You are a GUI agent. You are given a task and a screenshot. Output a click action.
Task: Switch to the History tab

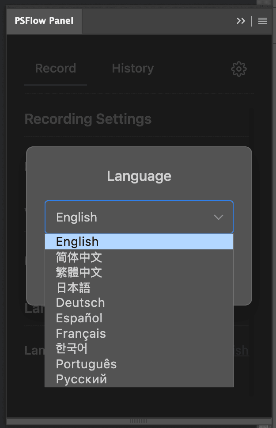pos(132,69)
